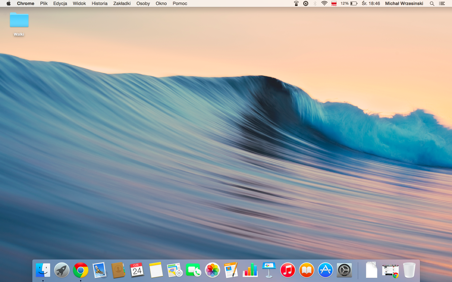Open Notification Center list icon

coord(442,3)
